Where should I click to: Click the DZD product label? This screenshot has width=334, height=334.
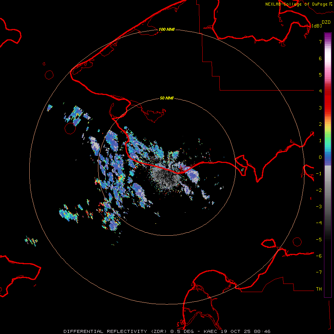(x=326, y=22)
